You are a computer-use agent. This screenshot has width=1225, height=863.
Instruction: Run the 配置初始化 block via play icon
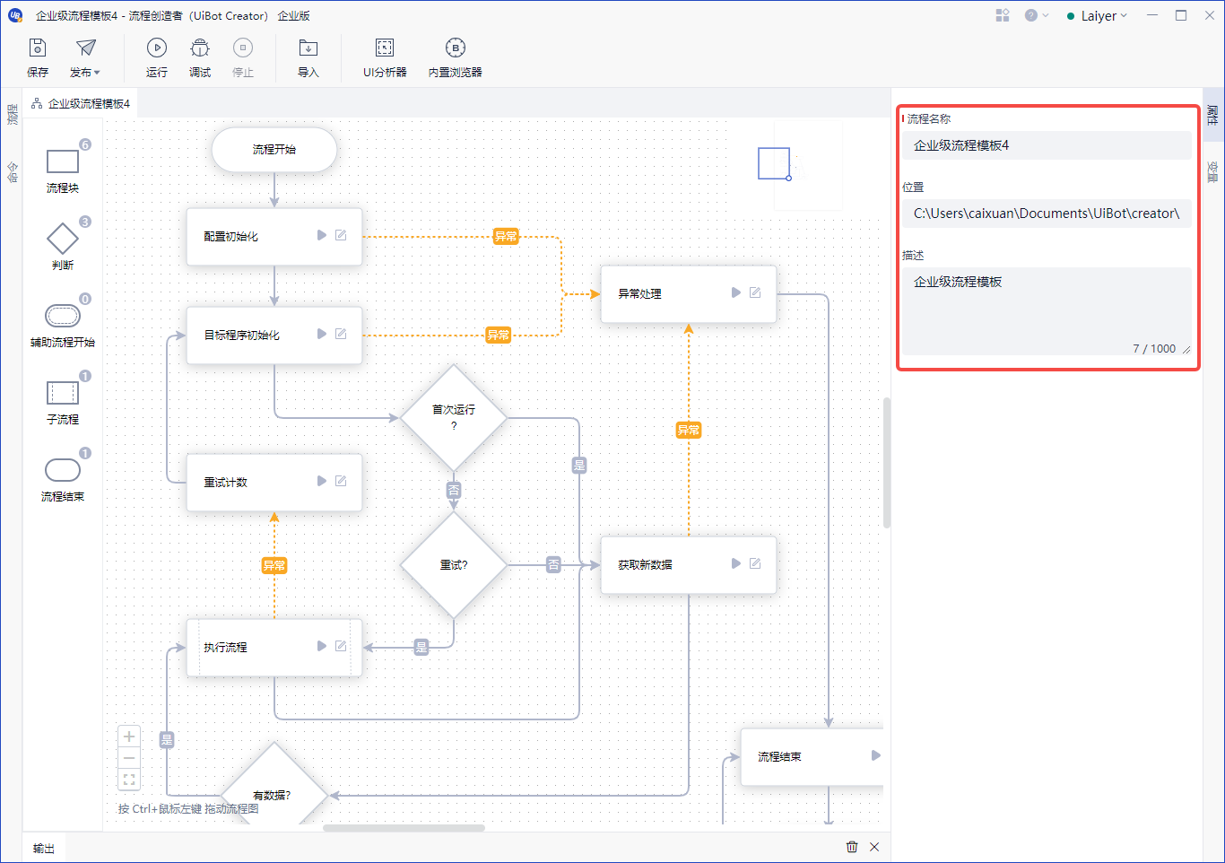[322, 235]
